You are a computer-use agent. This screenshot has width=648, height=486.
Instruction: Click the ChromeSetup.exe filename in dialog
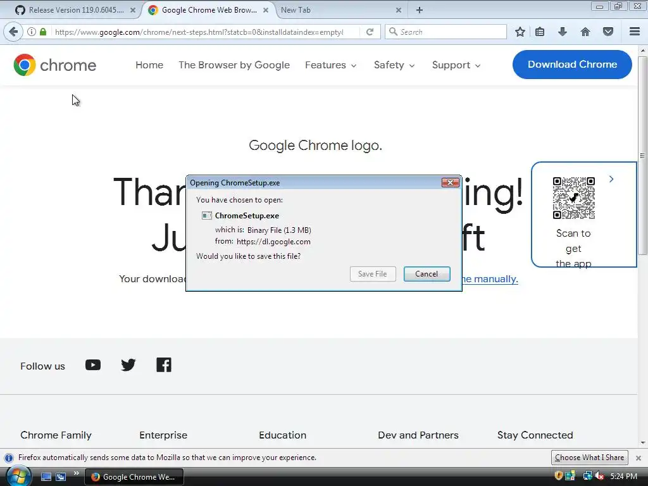[247, 216]
